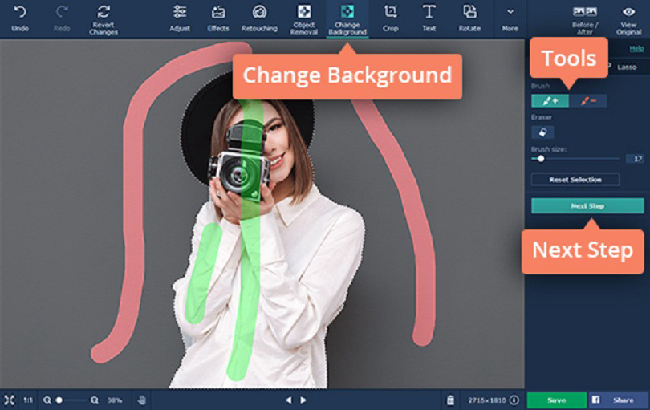Select the green foreground brush
Viewport: 650px width, 410px height.
point(550,101)
